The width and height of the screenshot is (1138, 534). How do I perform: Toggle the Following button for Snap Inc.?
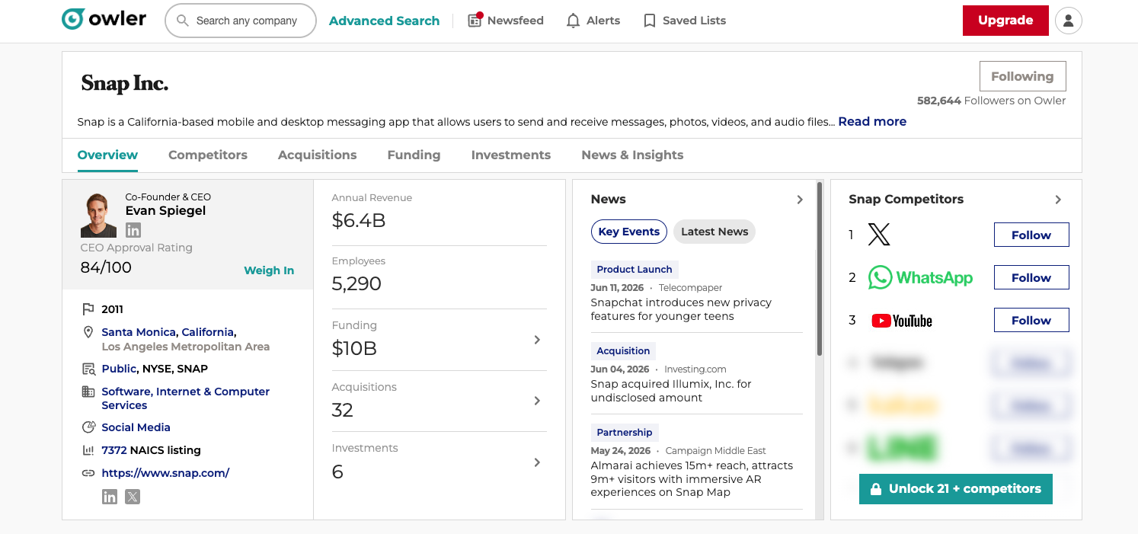click(x=1022, y=76)
